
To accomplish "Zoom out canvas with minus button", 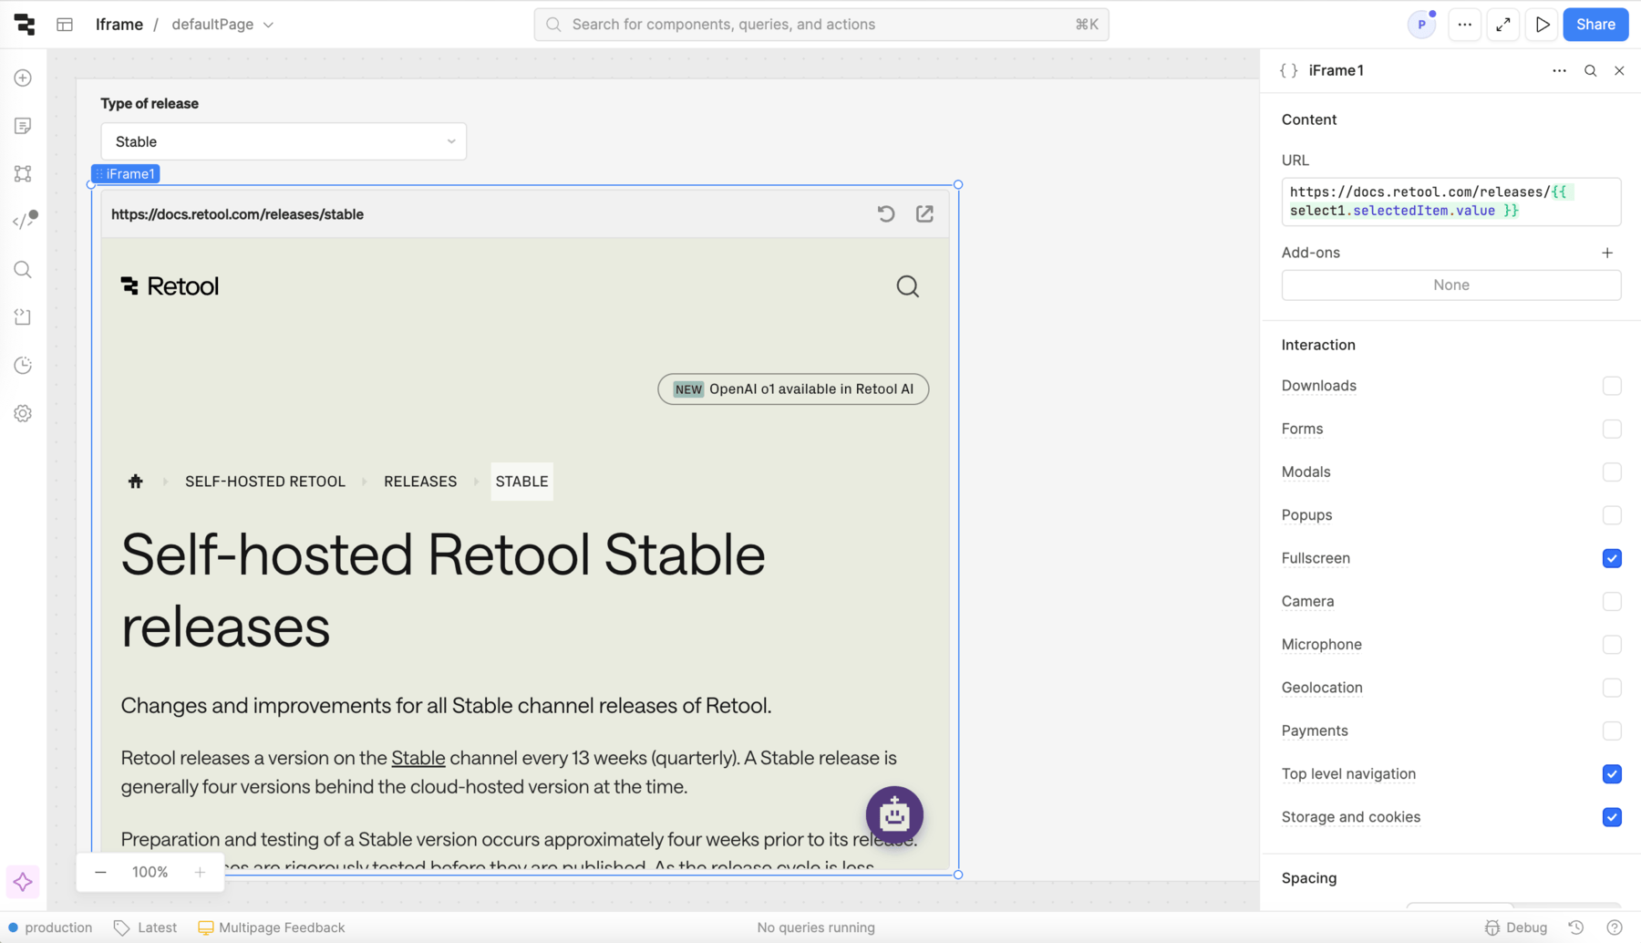I will tap(100, 873).
